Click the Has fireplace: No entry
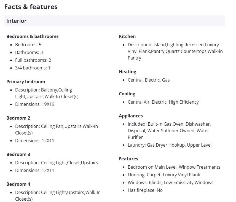Viewport: 236px width, 202px height. 145,190
